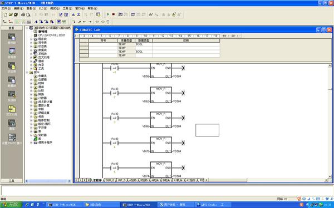Expand the 程序块 tree node

(31, 39)
